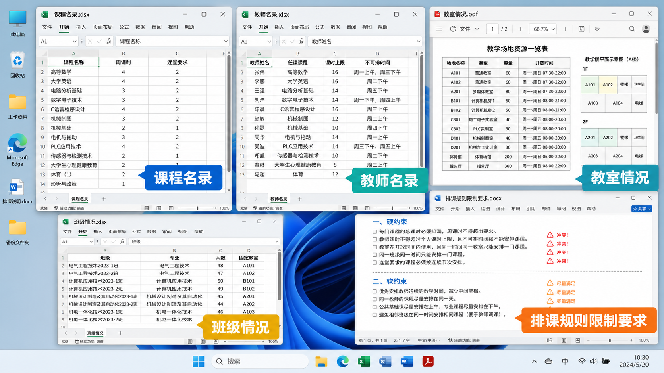664x373 pixels.
Task: Open 公式 tab in 课程名录.xlsx
Action: (124, 27)
